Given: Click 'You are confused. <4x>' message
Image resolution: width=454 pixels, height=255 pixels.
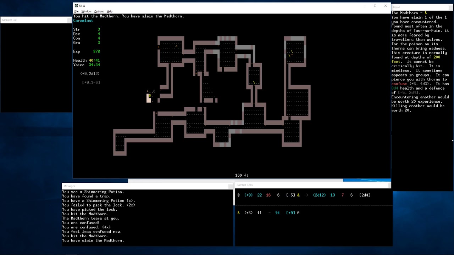Looking at the screenshot, I should [87, 227].
